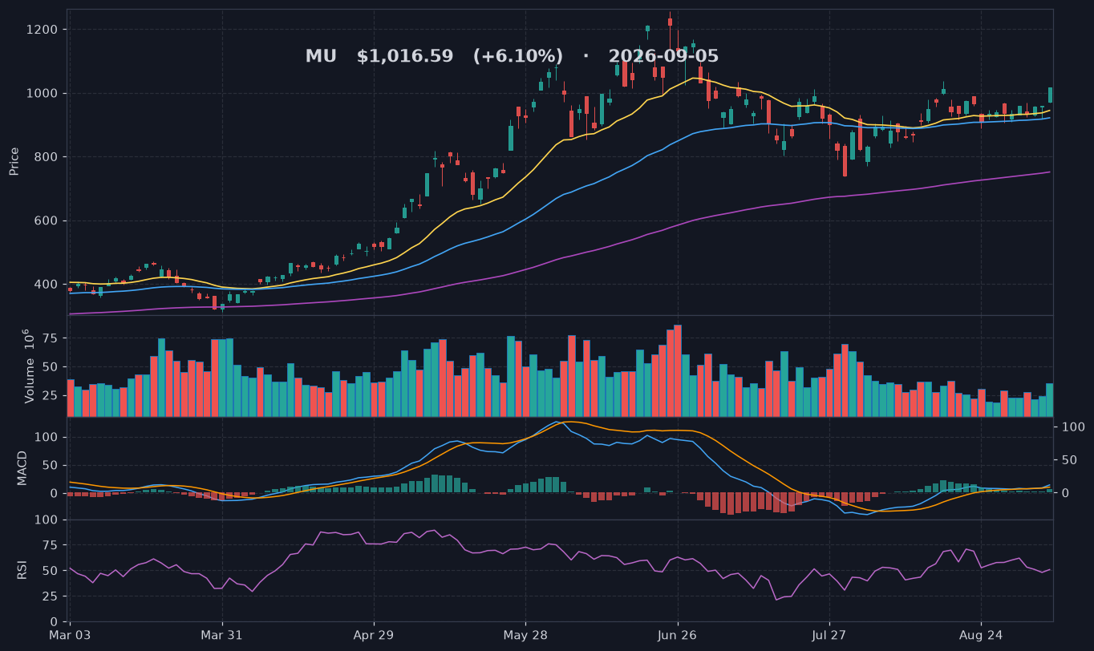
Task: Click the 75 tick on the RSI axis
Action: (x=51, y=546)
